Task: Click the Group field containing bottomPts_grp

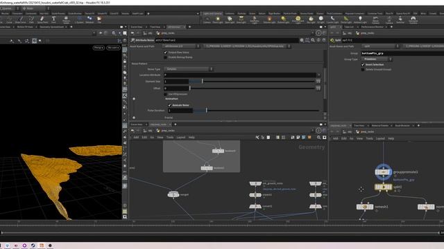Action: point(402,53)
